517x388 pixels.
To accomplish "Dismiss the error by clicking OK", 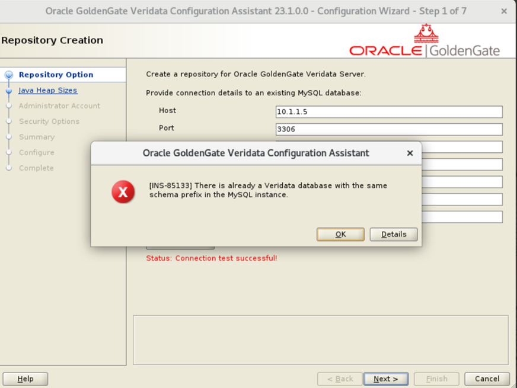I will click(x=340, y=234).
